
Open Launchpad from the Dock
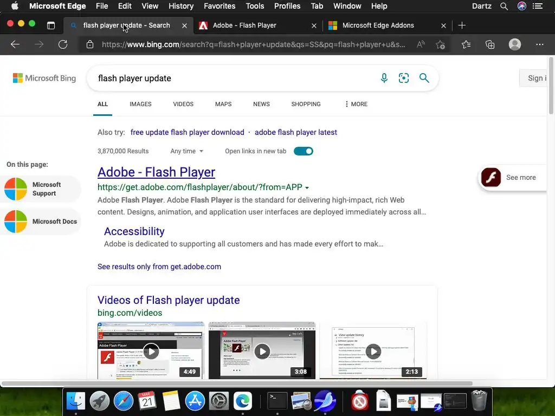(x=100, y=401)
